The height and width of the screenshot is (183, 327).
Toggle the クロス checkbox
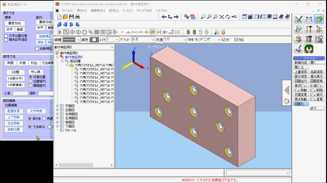[x=236, y=40]
